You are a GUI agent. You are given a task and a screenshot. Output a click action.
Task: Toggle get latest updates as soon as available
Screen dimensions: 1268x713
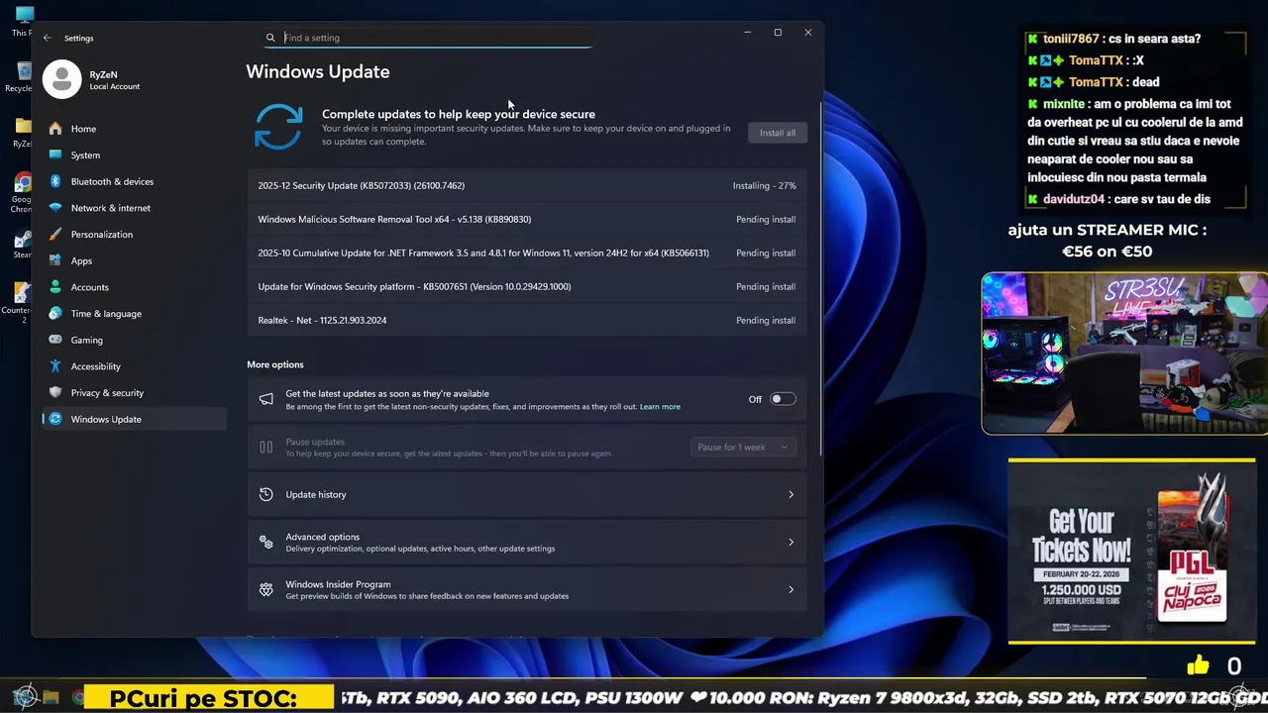pos(783,399)
